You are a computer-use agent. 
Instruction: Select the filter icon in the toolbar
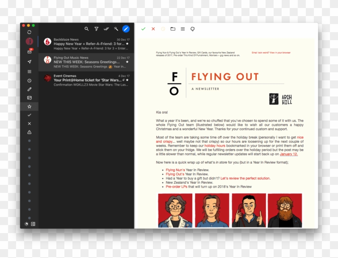pyautogui.click(x=96, y=29)
